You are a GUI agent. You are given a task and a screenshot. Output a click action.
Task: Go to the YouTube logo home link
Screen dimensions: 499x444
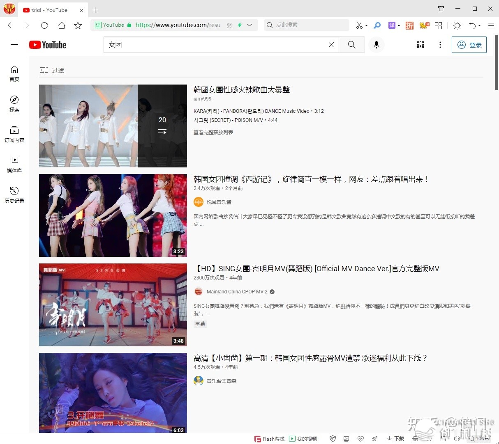coord(48,45)
